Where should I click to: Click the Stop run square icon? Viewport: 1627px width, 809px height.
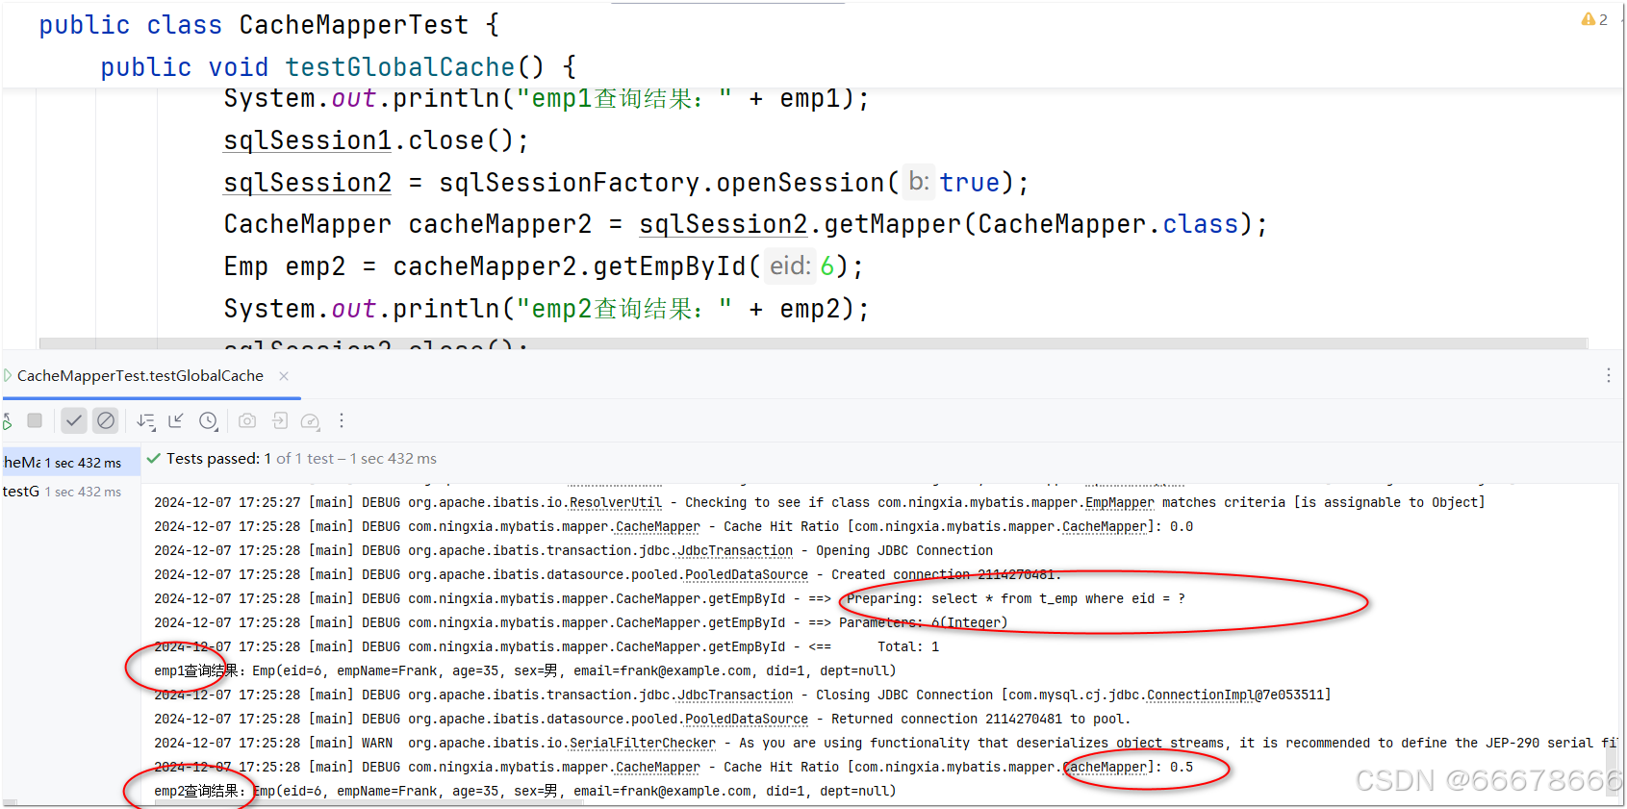point(35,420)
